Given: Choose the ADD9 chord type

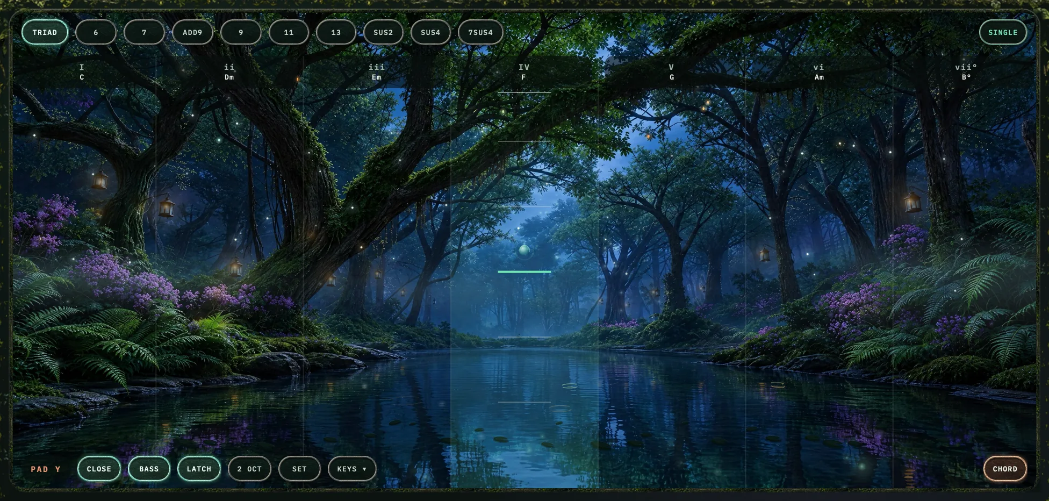Looking at the screenshot, I should (x=192, y=32).
